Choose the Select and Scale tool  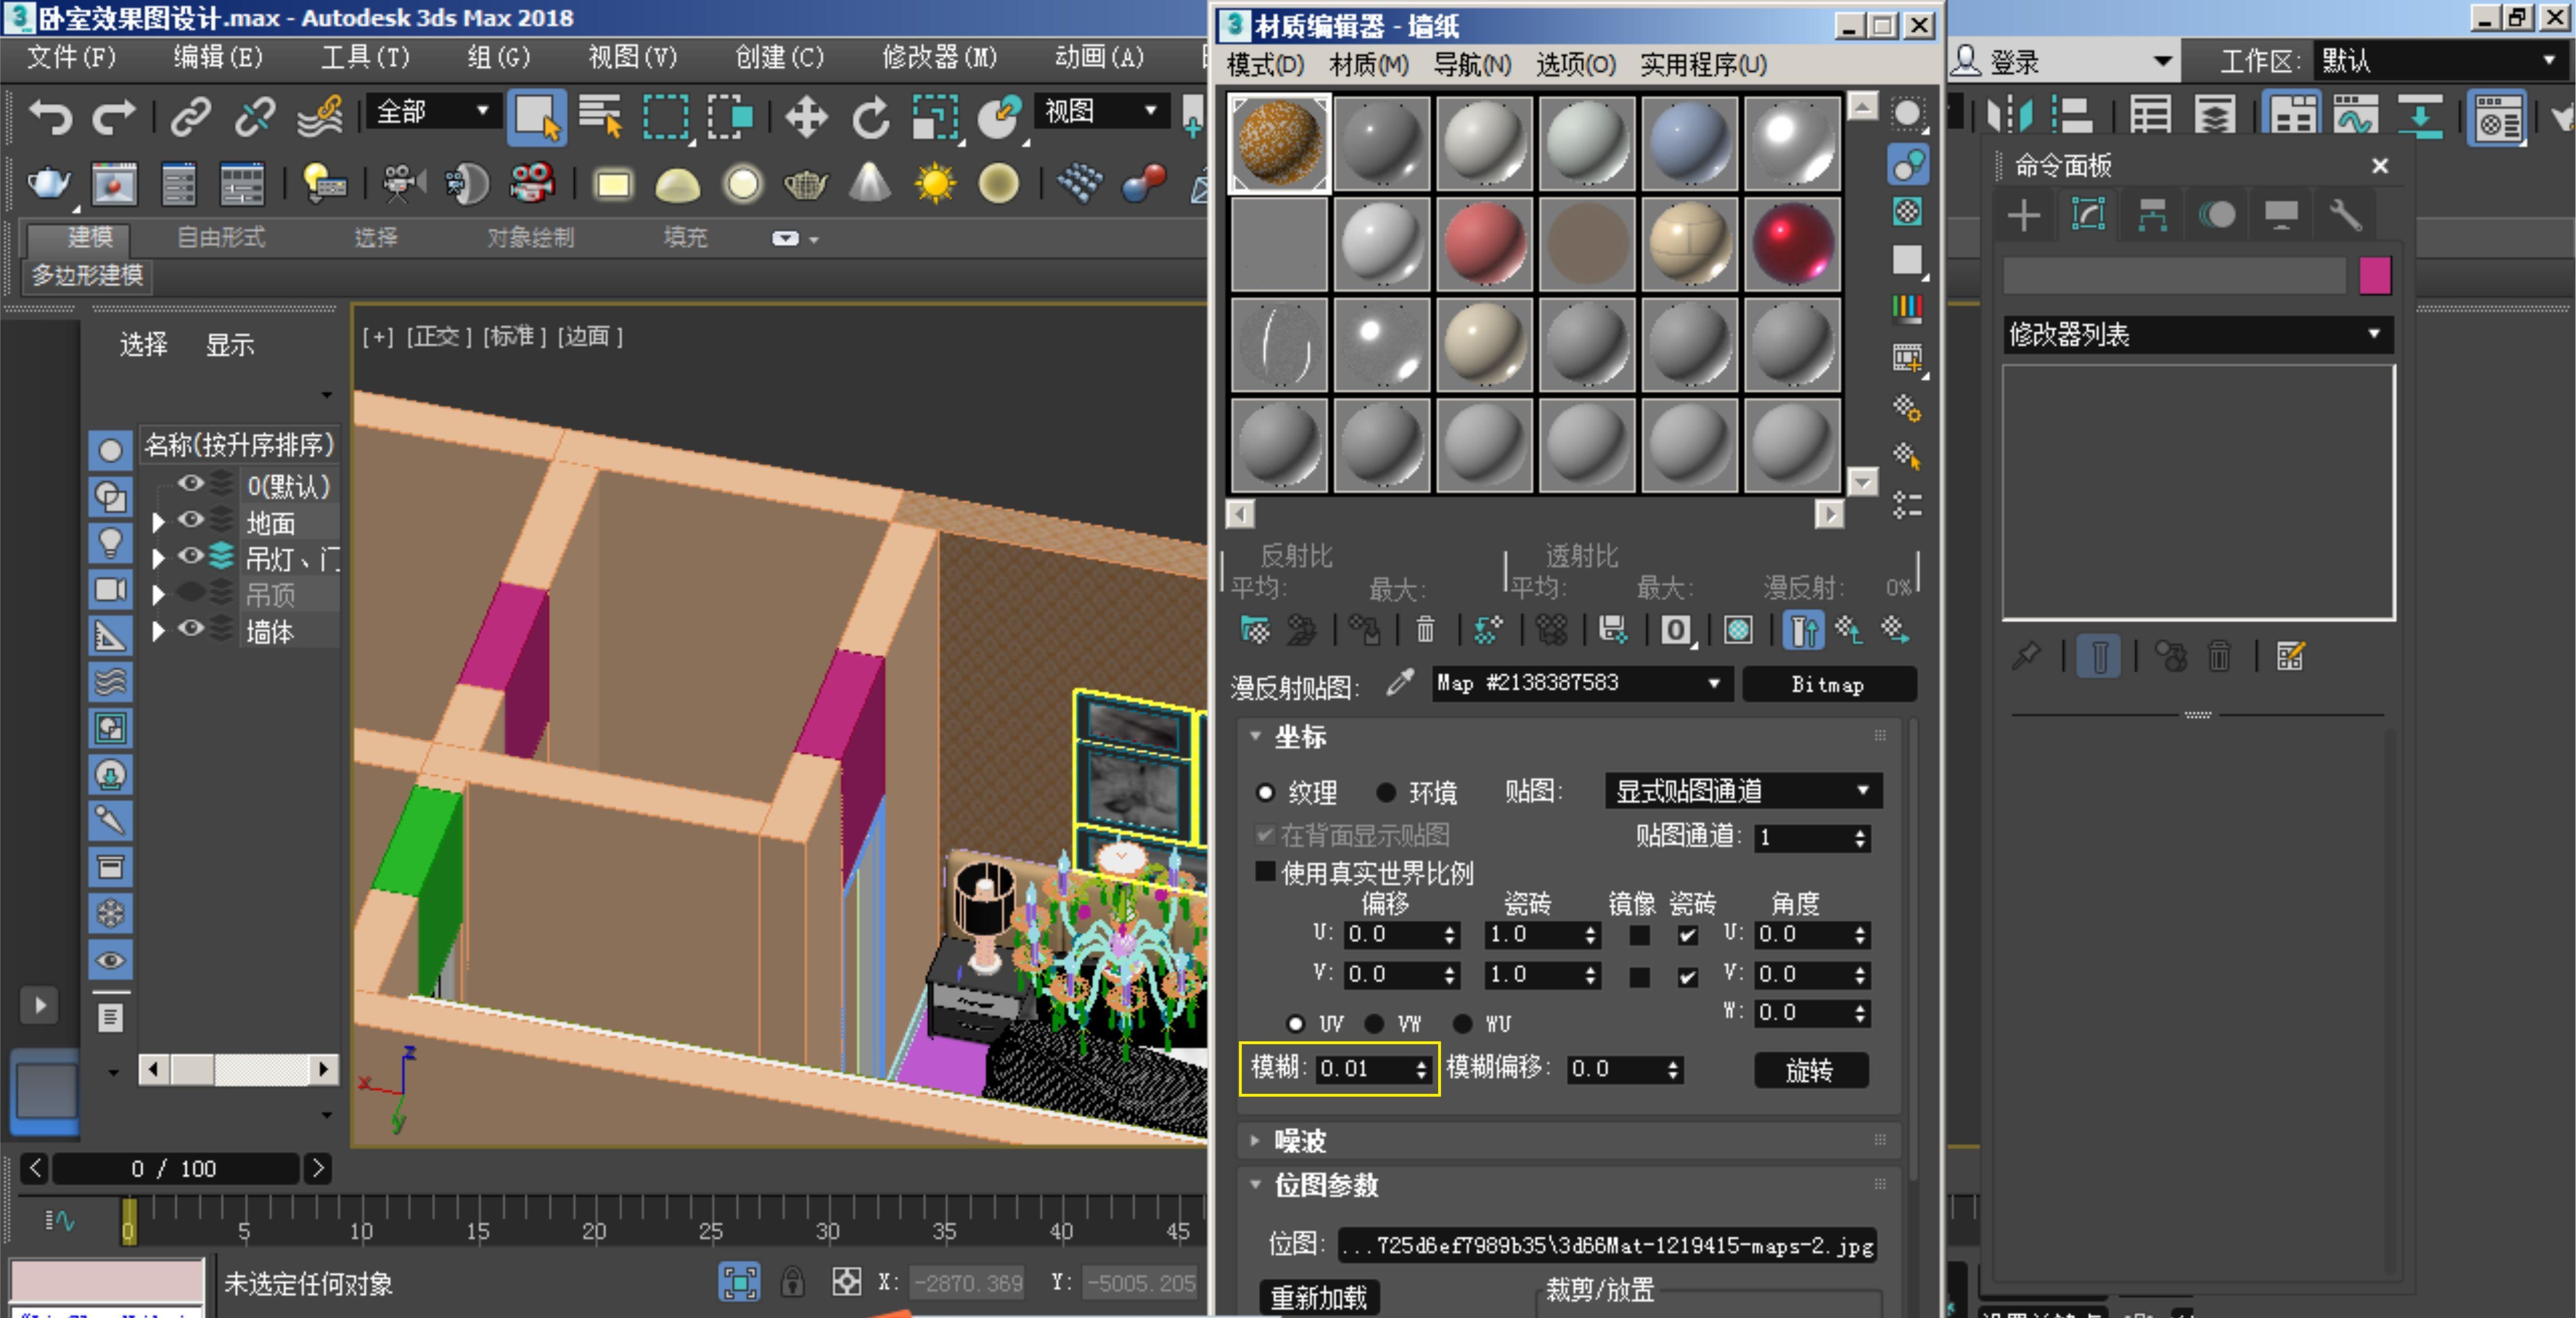[935, 118]
